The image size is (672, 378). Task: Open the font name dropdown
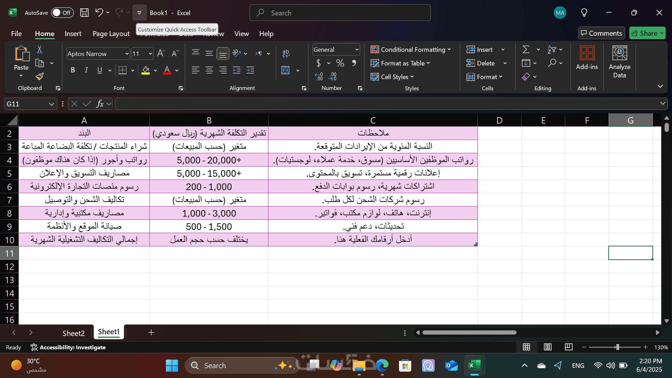point(127,54)
